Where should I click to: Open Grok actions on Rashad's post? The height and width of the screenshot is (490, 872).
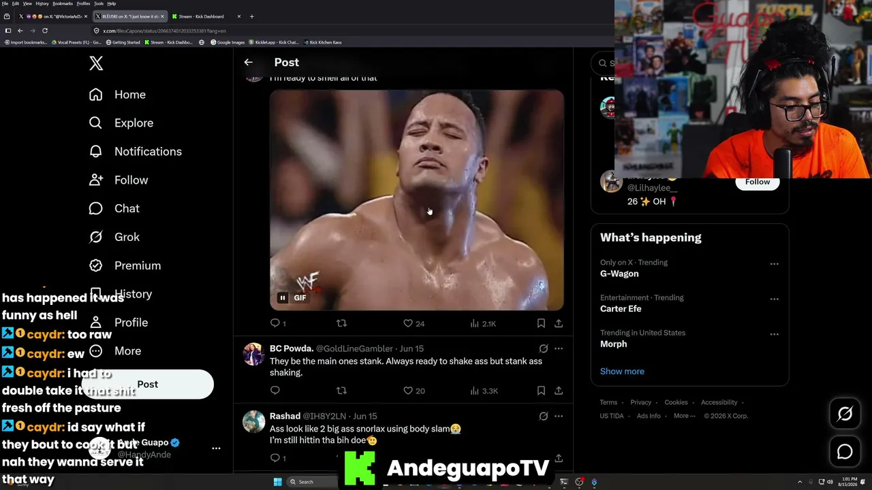[x=544, y=416]
